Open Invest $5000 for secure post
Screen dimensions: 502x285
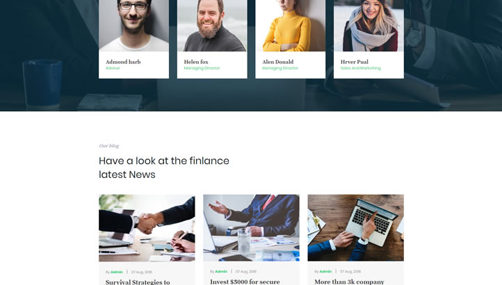point(245,282)
